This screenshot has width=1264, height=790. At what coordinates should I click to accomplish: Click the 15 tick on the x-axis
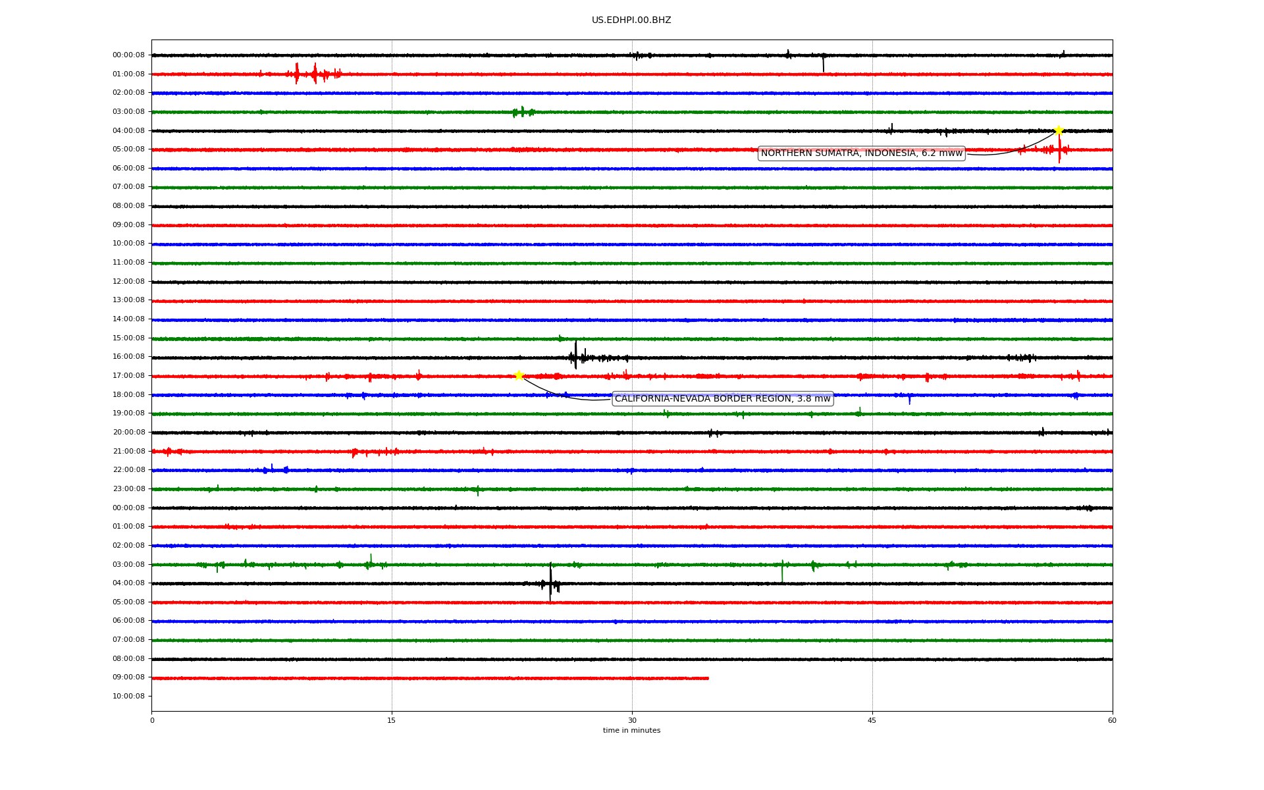click(x=392, y=720)
